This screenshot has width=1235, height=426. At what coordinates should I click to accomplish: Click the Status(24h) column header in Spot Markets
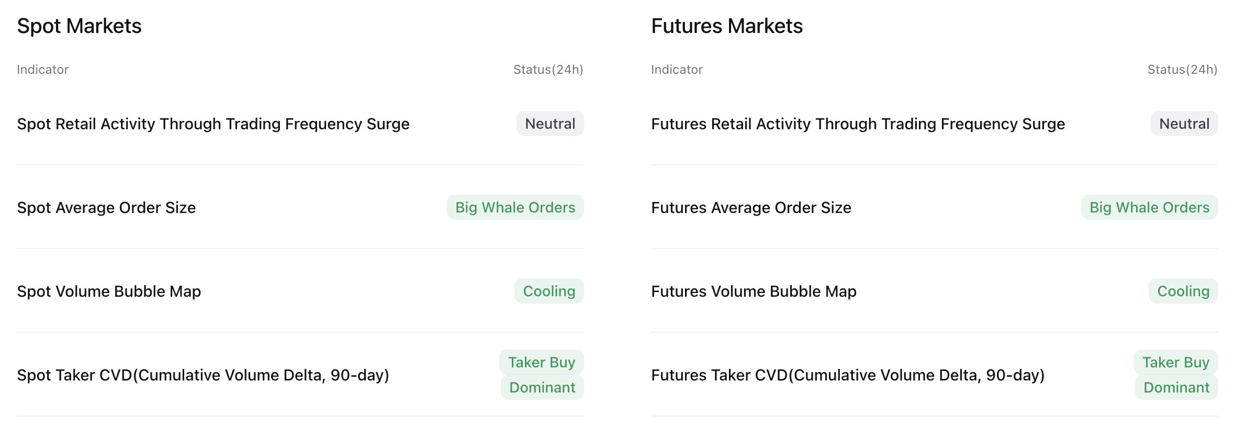point(548,70)
